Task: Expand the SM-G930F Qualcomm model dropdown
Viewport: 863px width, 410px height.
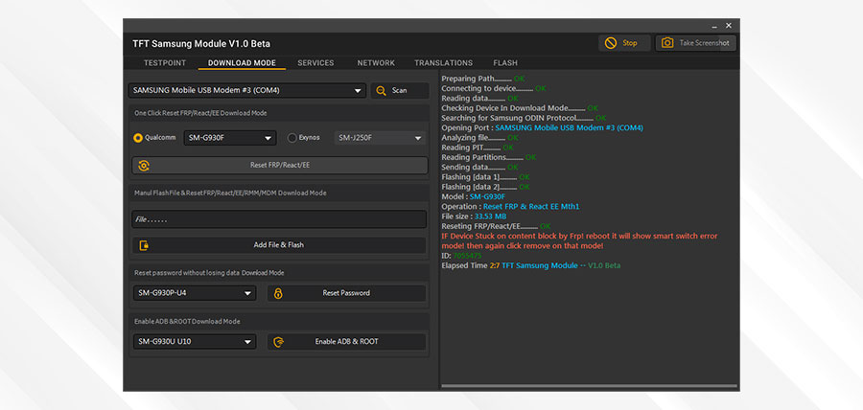Action: click(x=230, y=138)
